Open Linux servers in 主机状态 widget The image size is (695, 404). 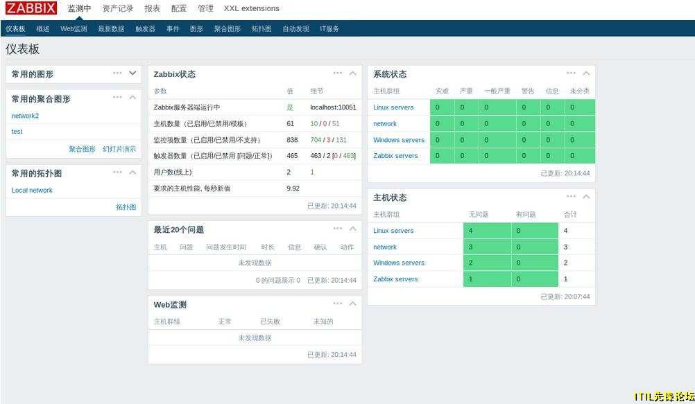tap(393, 231)
